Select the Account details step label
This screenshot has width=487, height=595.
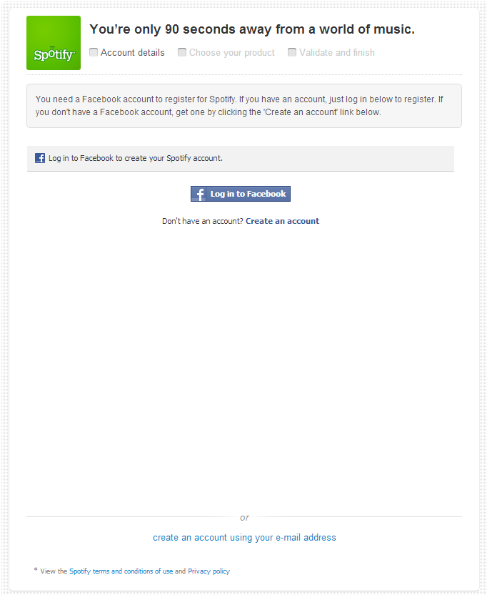[133, 52]
